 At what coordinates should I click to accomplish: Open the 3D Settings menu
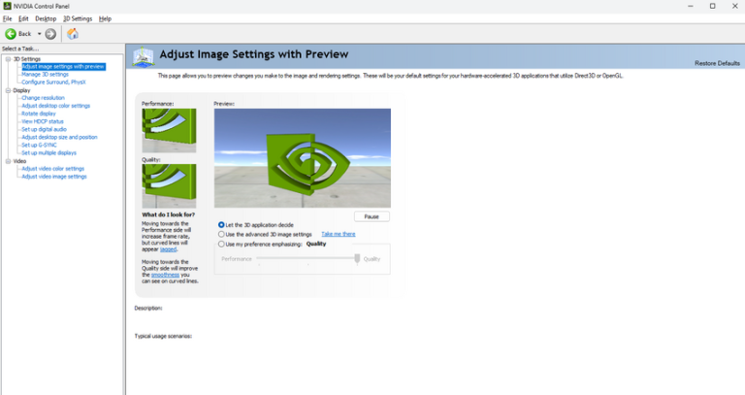[78, 18]
